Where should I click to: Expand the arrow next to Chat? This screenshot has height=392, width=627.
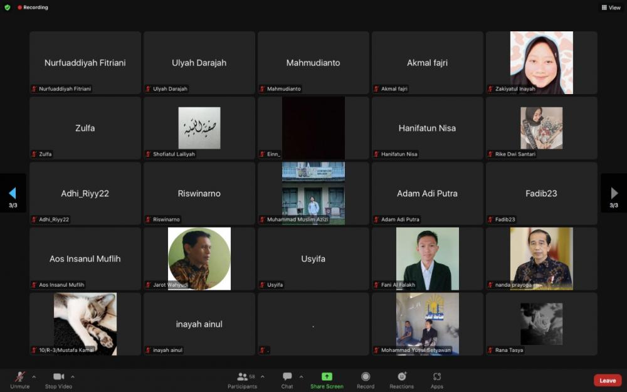[301, 377]
